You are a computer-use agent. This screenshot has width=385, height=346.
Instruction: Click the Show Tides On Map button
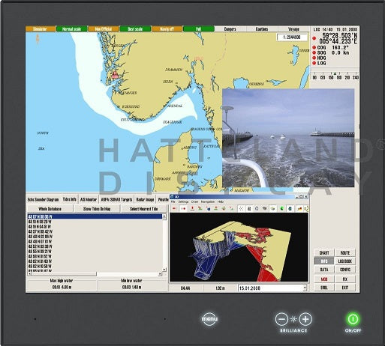click(x=97, y=209)
